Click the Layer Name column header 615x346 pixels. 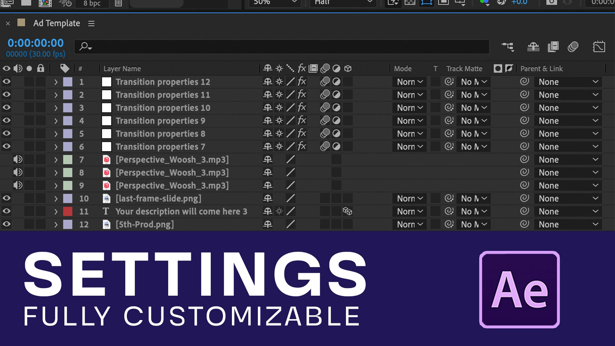[122, 69]
